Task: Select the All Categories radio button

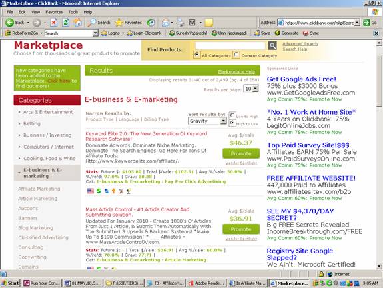Action: [197, 55]
